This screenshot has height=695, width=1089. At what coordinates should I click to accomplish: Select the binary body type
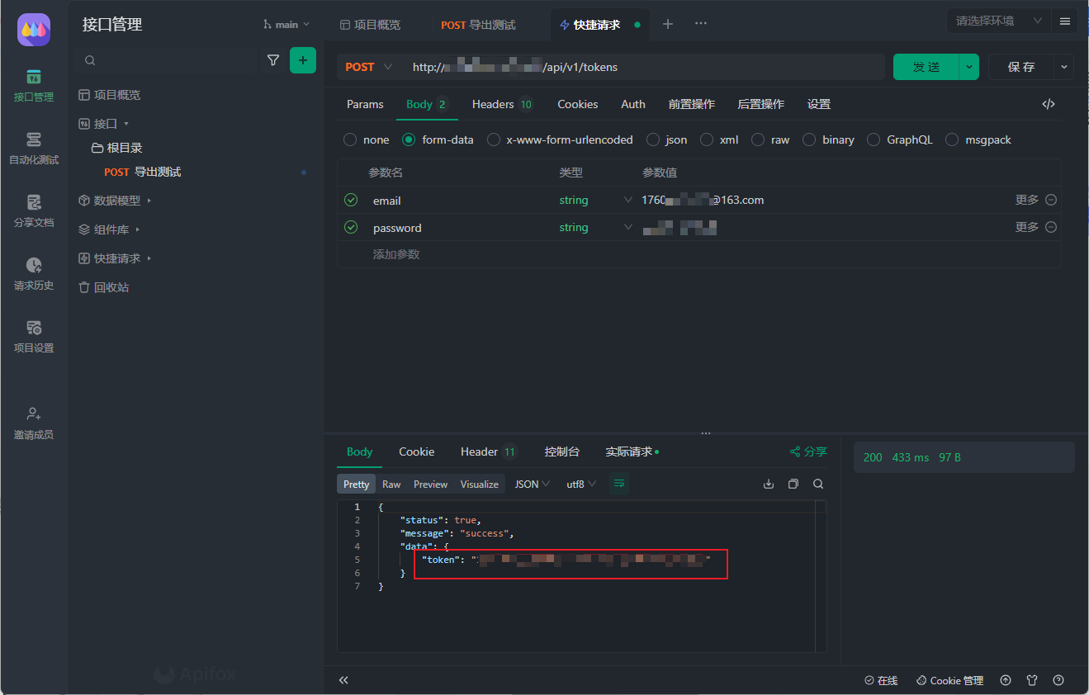(x=829, y=139)
